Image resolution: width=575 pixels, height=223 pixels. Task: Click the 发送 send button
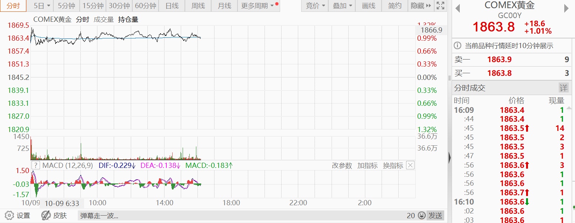435,215
